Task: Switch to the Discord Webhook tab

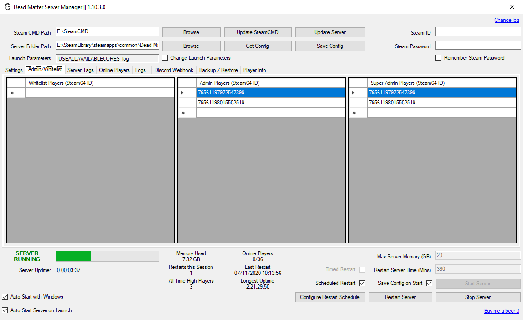Action: pos(174,70)
